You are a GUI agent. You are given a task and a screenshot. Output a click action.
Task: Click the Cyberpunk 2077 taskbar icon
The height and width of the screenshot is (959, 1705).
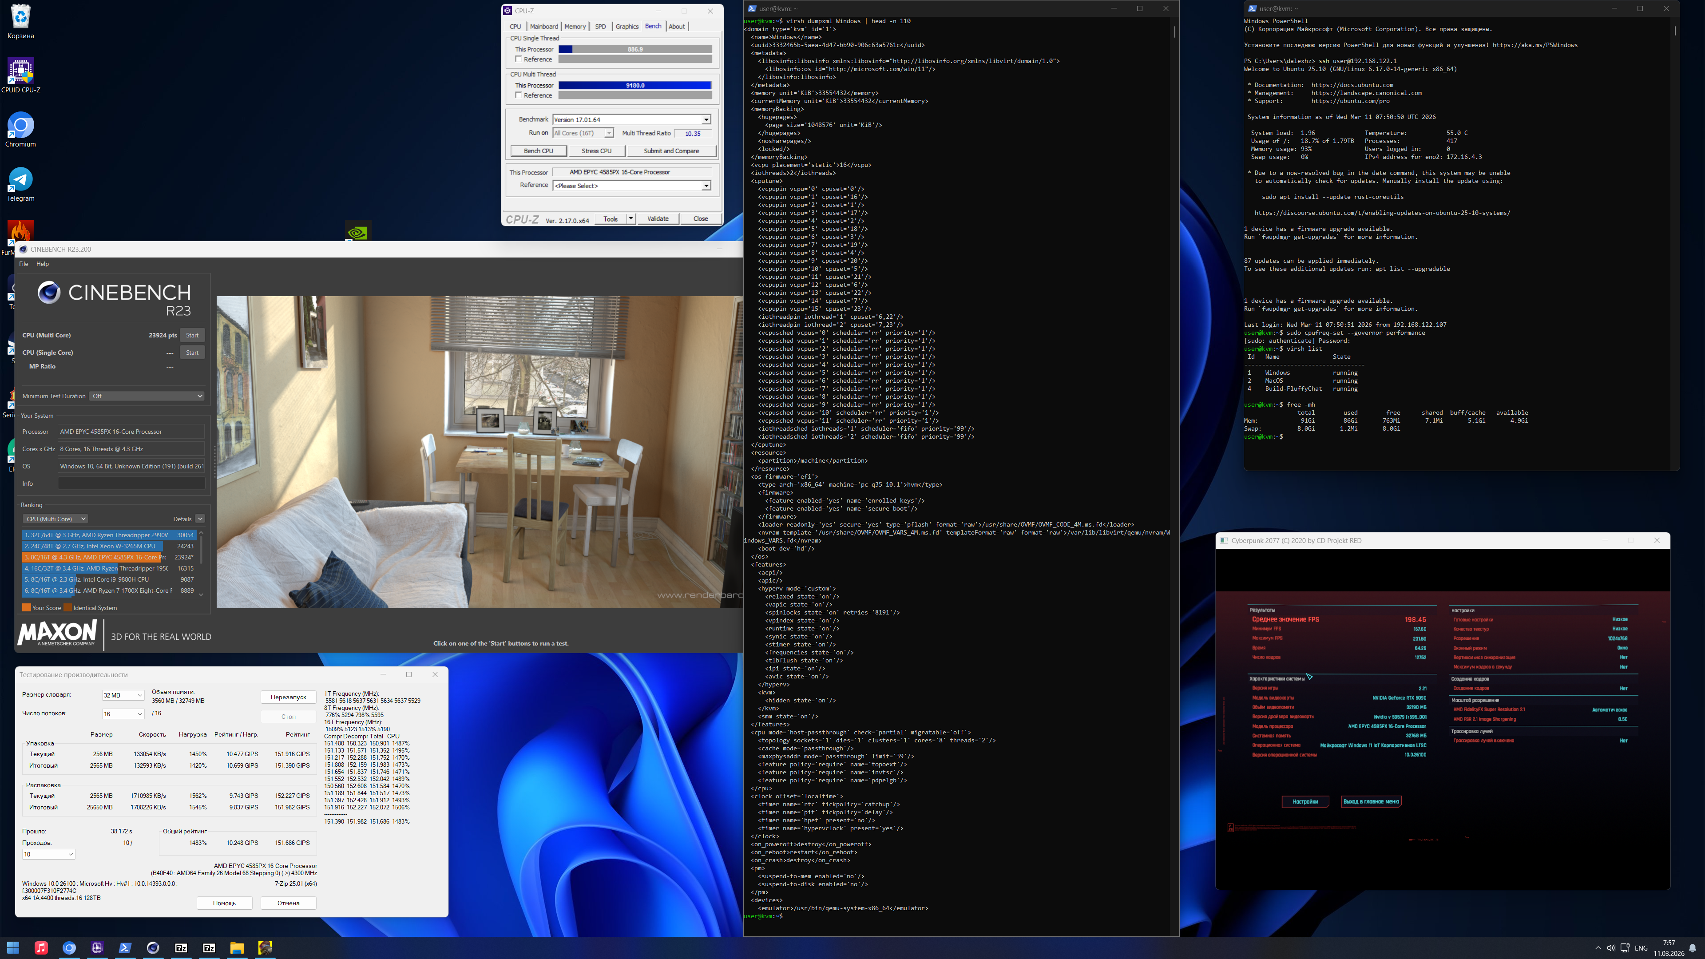pos(265,948)
